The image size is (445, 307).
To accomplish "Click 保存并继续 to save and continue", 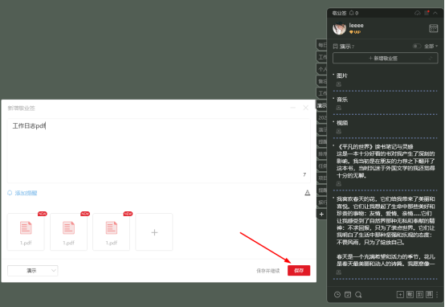I will point(268,271).
